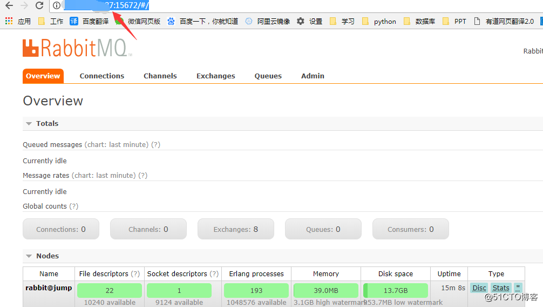543x307 pixels.
Task: Click the Queues: 0 count button
Action: [x=323, y=229]
